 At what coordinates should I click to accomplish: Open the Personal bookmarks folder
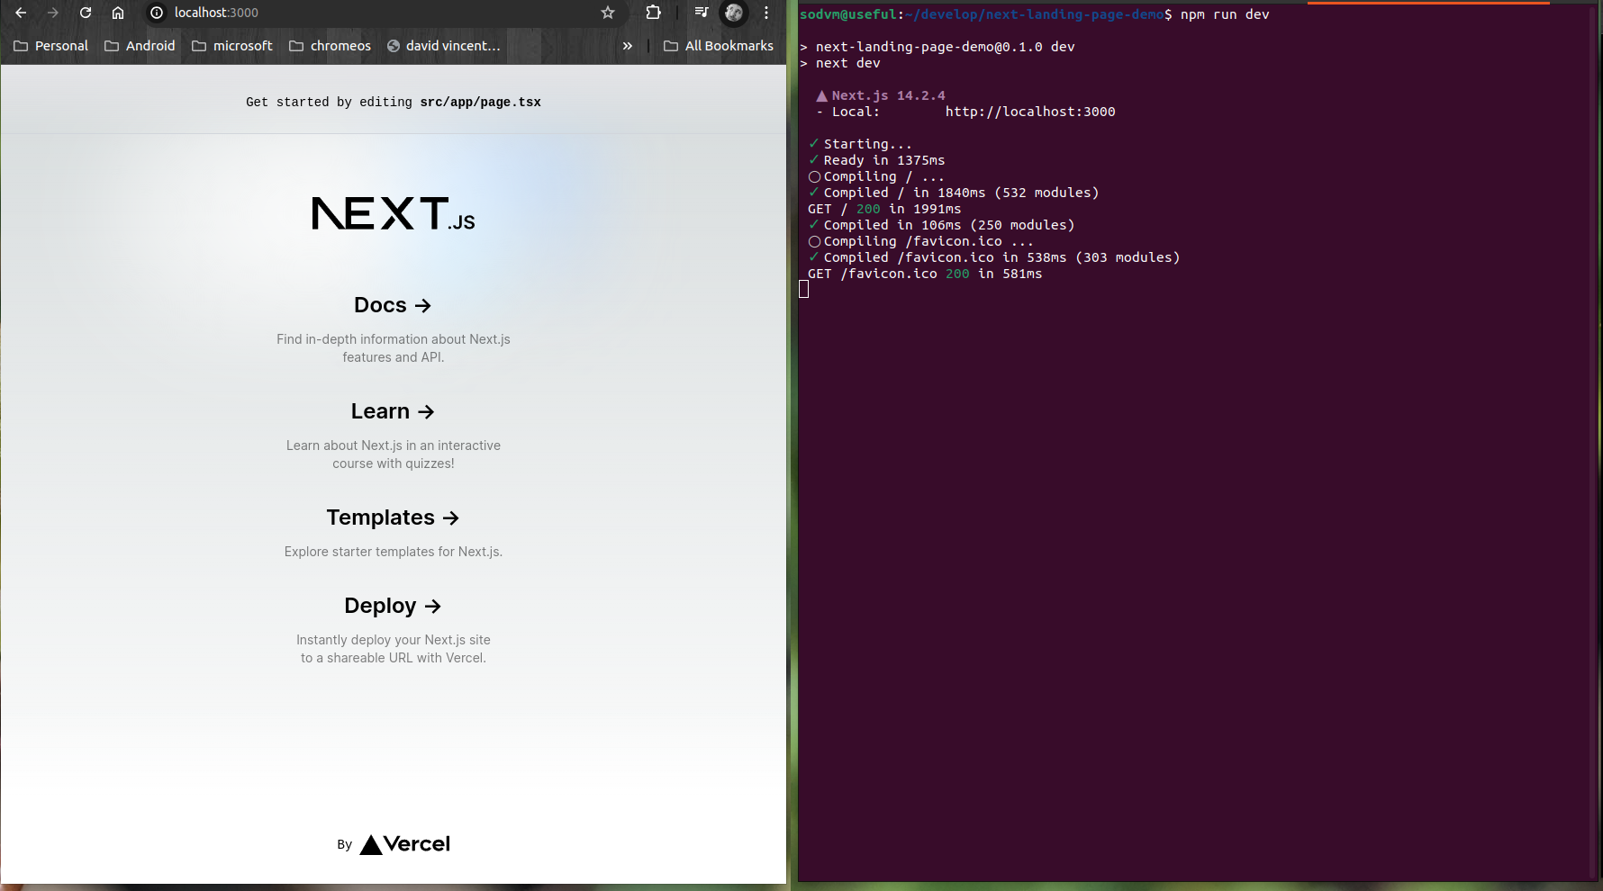[50, 46]
